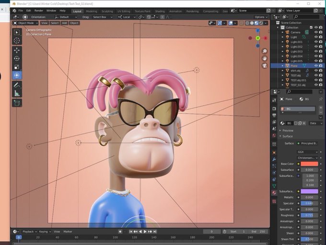Screen dimensions: 326x245
Task: Select the Transform tool
Action: 17,75
